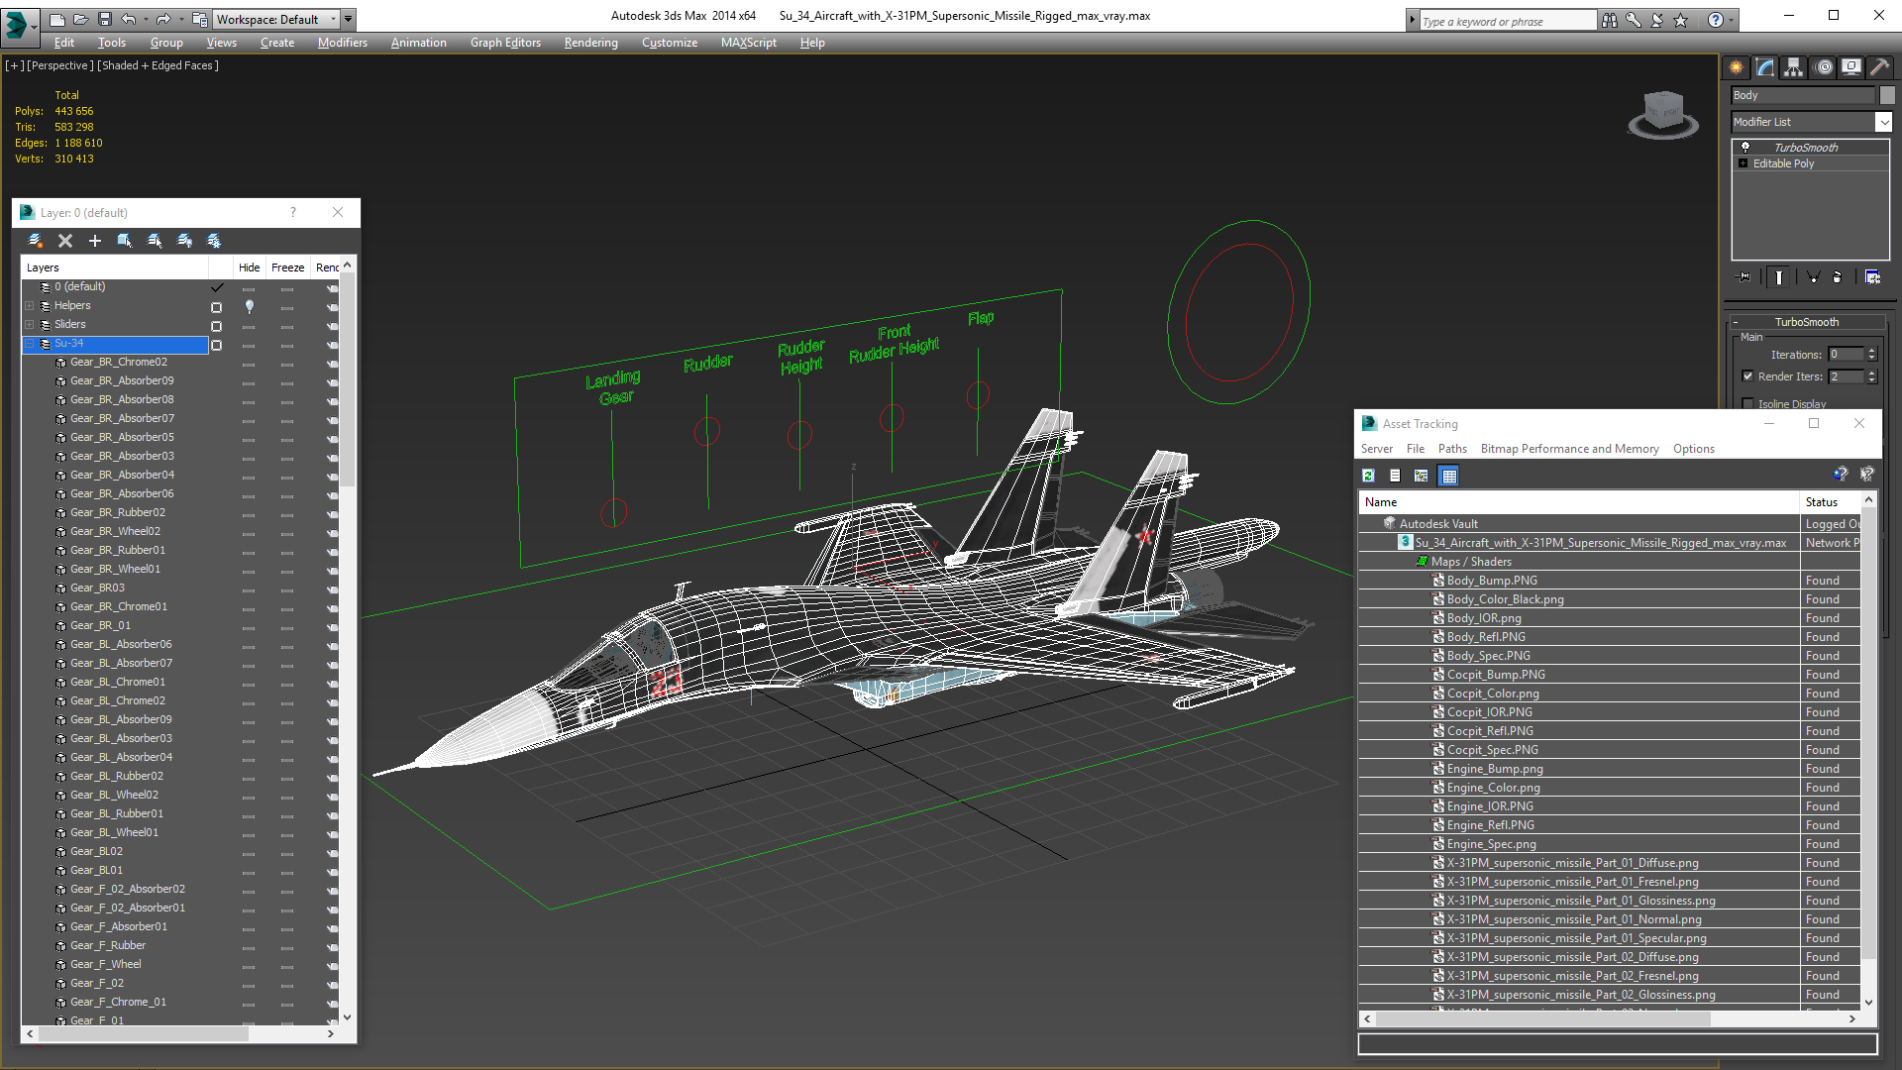Click the Add Selected Objects plus icon
The height and width of the screenshot is (1070, 1902).
[x=95, y=241]
